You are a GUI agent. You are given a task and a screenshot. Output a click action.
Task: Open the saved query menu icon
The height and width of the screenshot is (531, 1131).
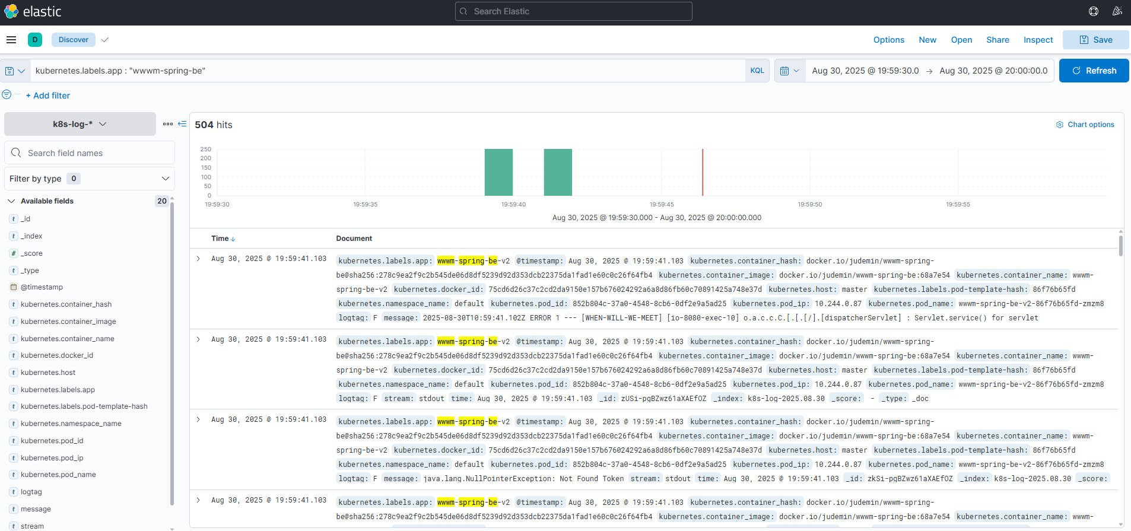tap(15, 71)
